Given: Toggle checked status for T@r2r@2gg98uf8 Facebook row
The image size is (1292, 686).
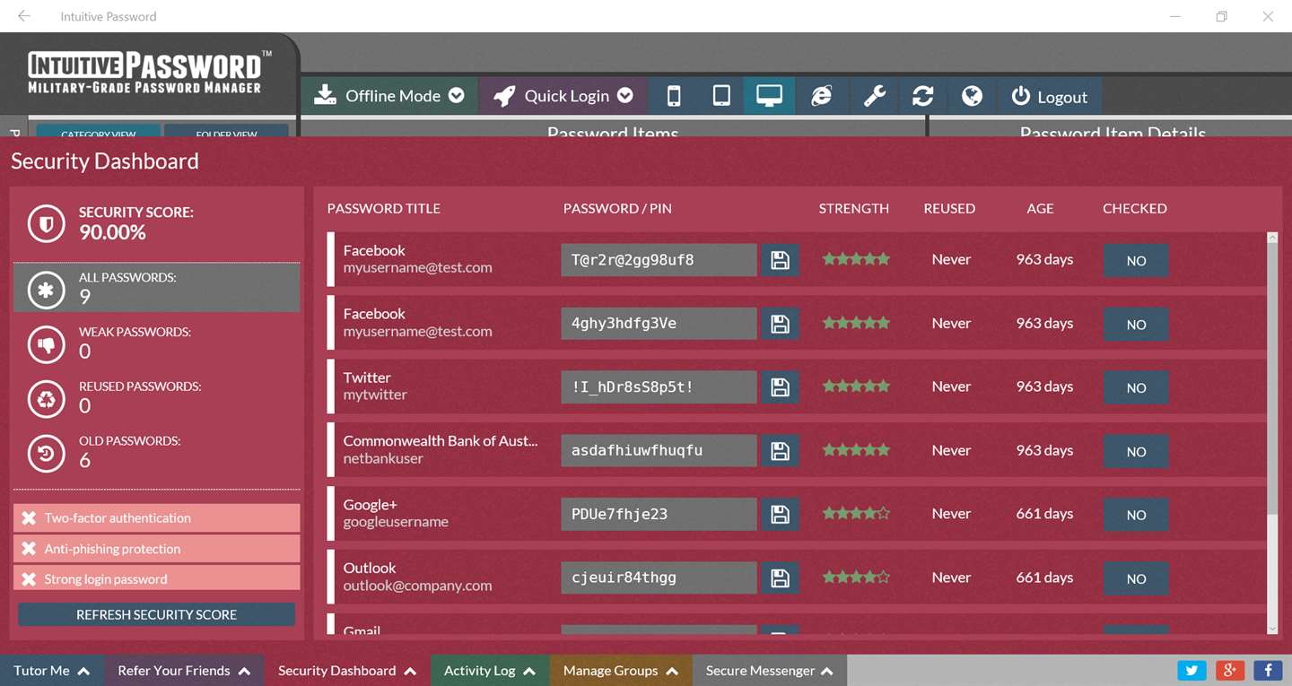Looking at the screenshot, I should [x=1136, y=261].
